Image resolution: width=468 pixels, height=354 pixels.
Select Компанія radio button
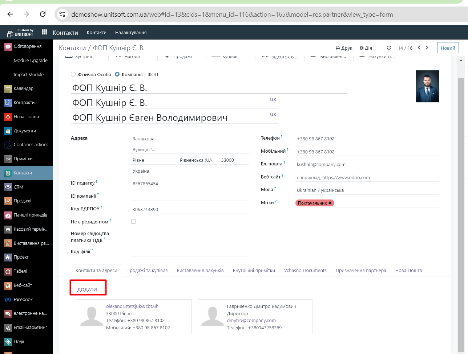(117, 74)
